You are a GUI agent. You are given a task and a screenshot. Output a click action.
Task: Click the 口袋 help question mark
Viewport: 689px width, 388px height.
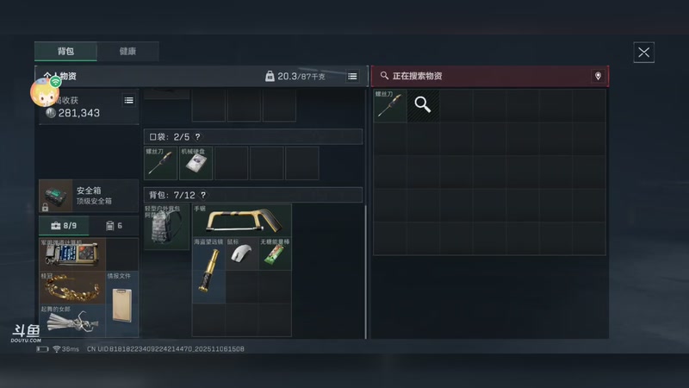click(198, 137)
